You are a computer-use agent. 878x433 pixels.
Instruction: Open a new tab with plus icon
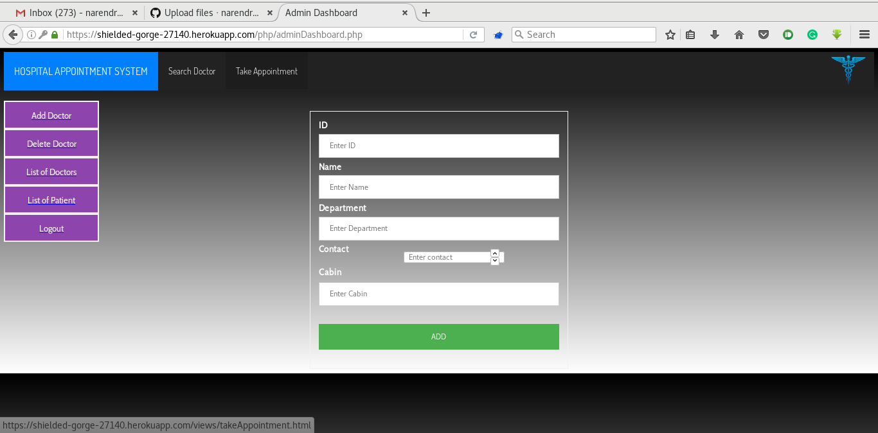[426, 13]
